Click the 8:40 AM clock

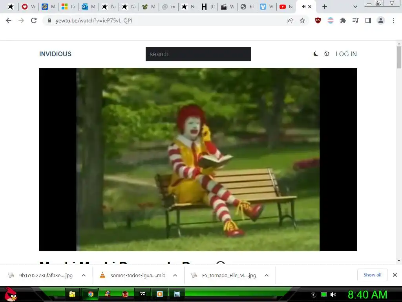coord(367,295)
